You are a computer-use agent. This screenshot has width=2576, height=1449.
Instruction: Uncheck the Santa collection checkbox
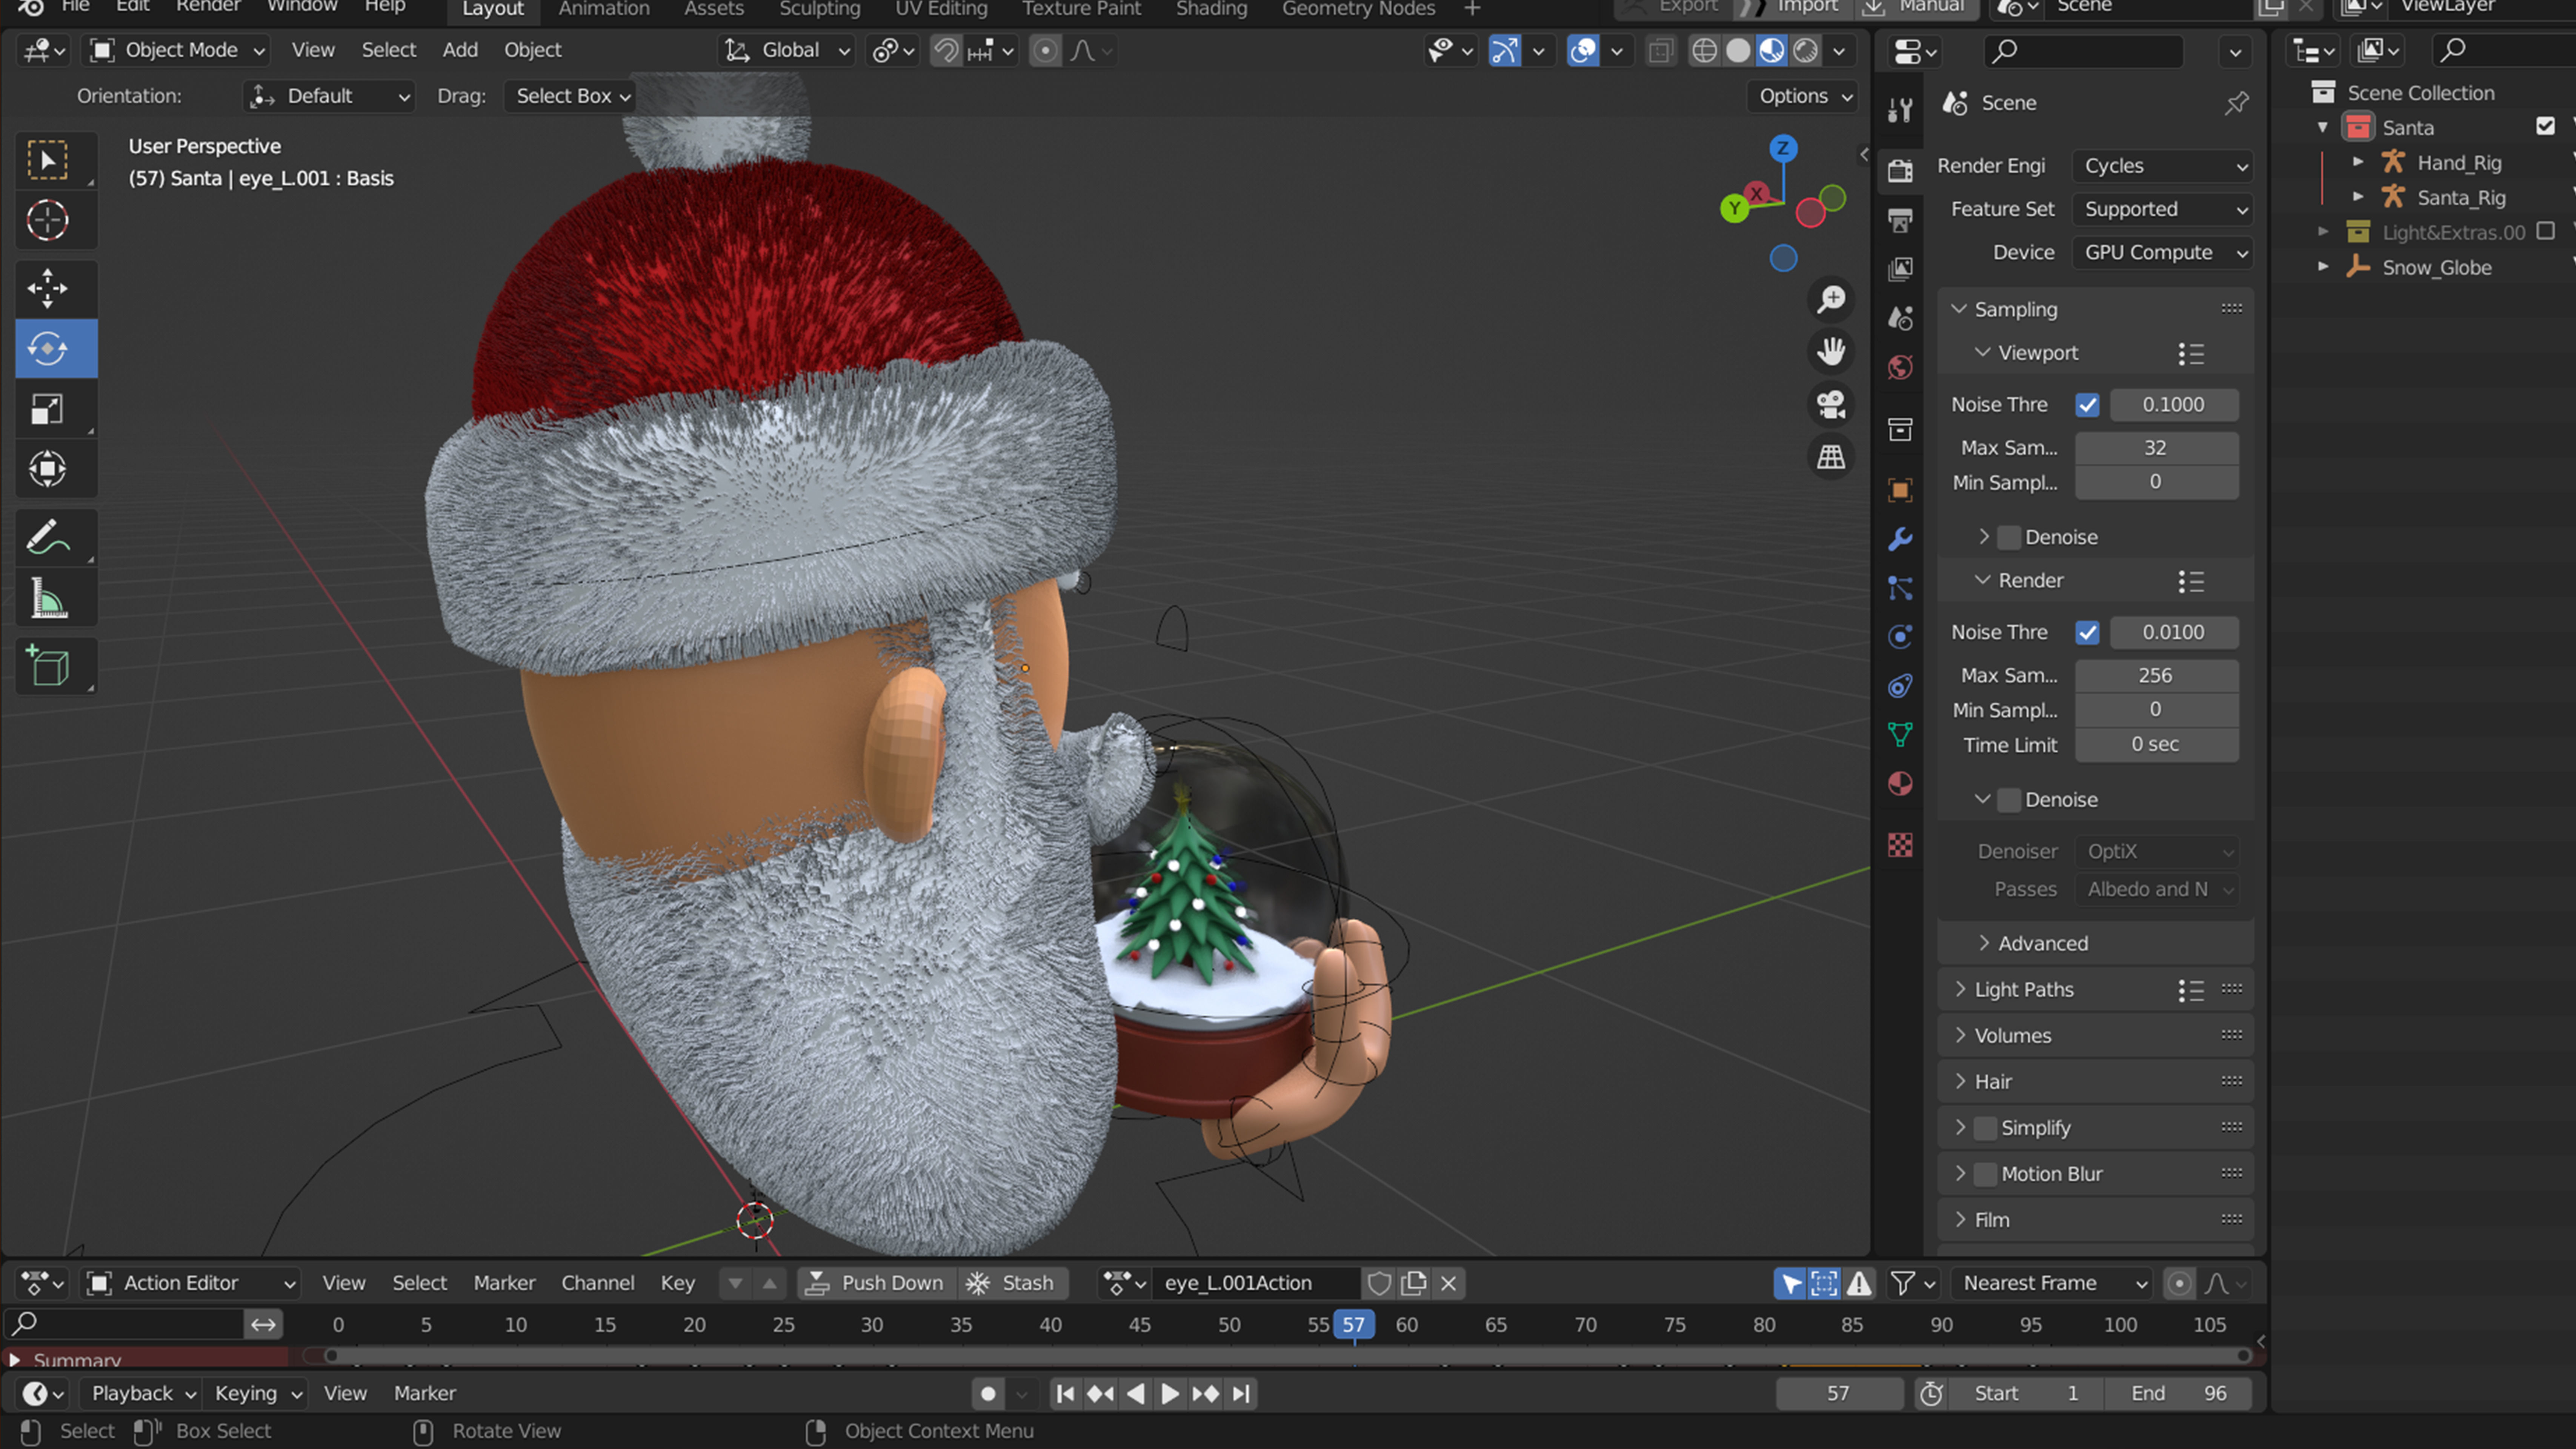click(2545, 127)
